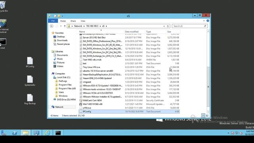Select Computer in the navigation pane
Viewport: 254px width, 143px height.
click(60, 73)
